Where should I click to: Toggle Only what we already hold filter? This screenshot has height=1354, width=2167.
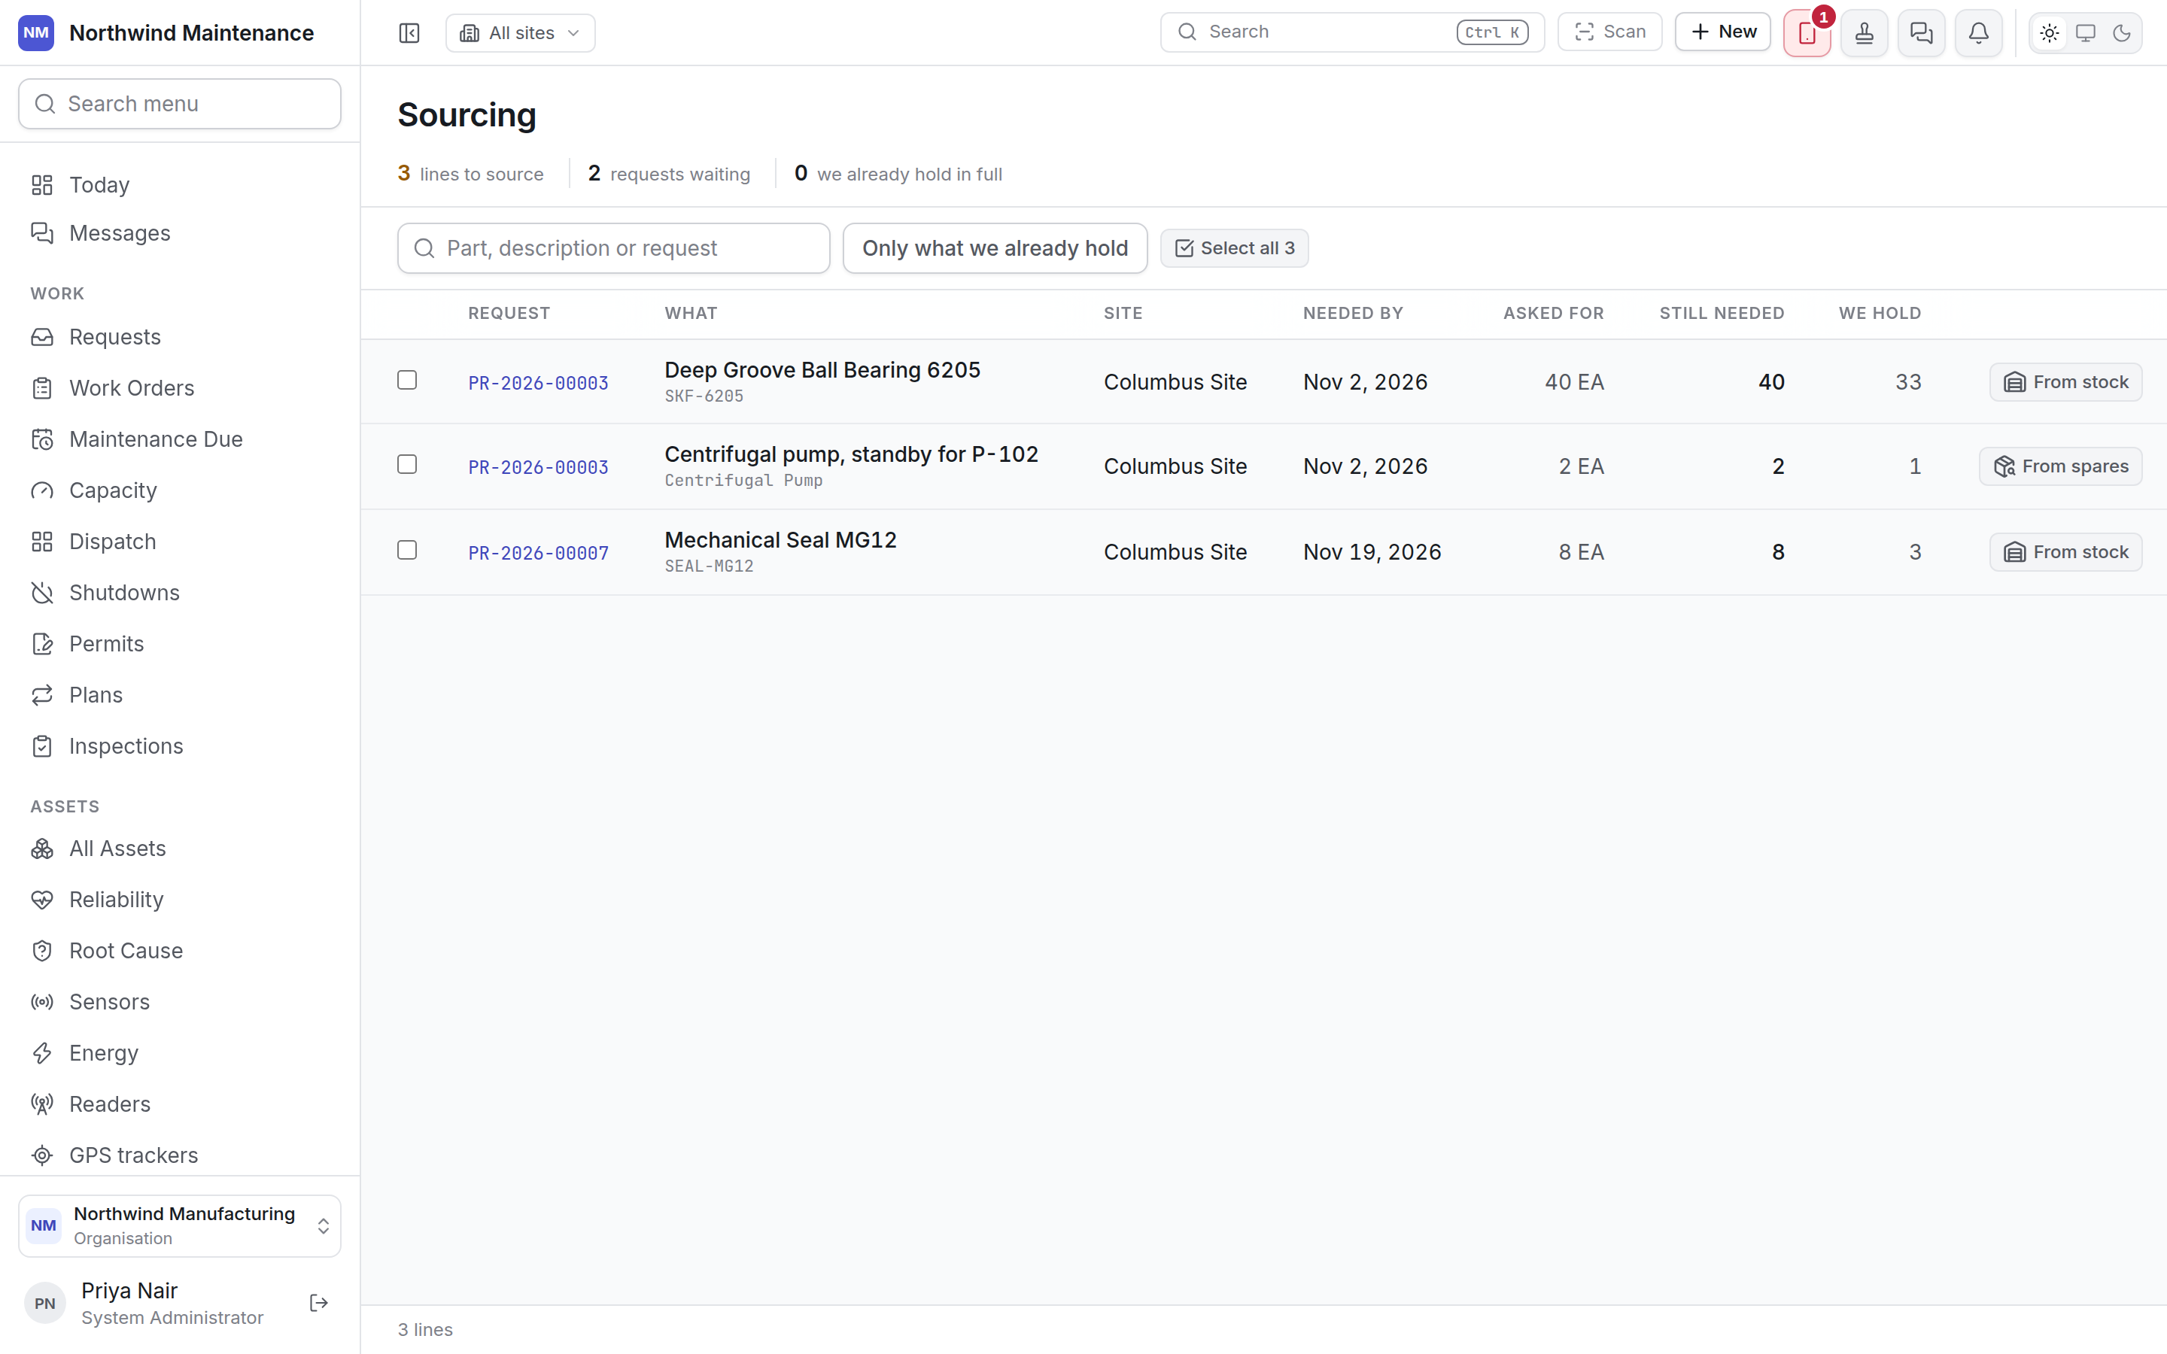tap(995, 248)
